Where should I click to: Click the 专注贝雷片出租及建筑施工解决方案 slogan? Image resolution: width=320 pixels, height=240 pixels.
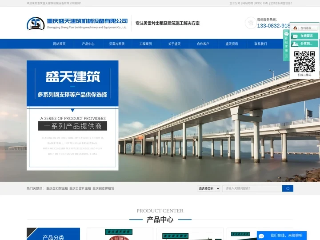[168, 23]
